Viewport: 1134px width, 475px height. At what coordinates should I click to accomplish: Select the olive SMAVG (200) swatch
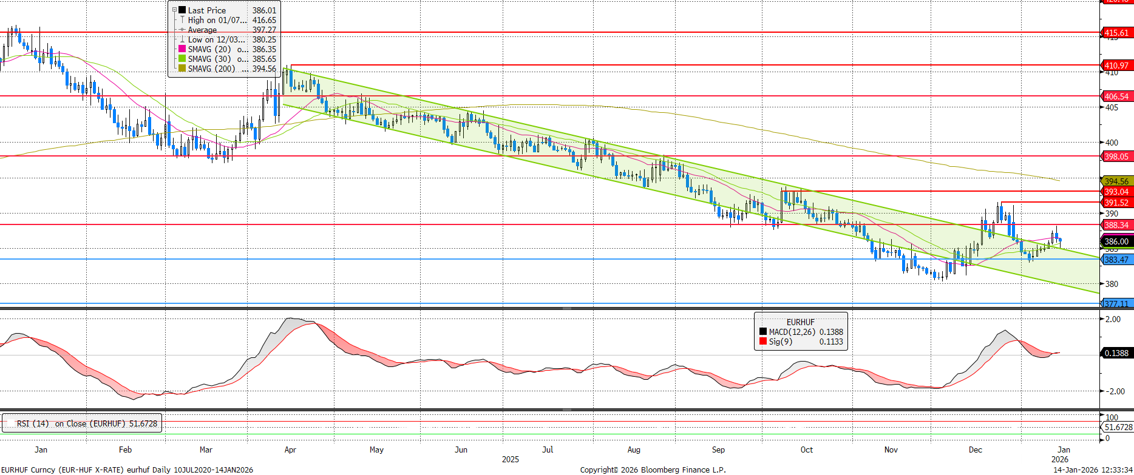(182, 69)
